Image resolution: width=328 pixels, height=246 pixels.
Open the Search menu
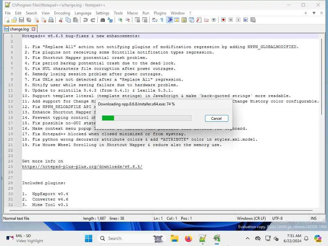tap(31, 13)
